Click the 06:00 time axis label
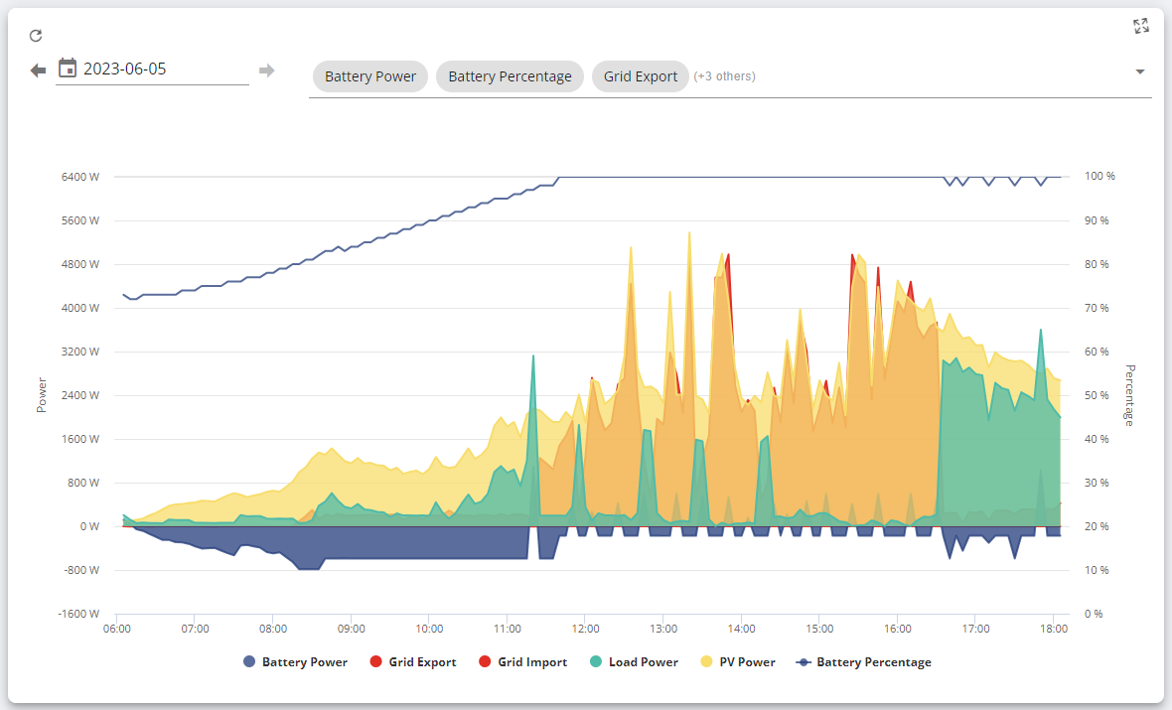Screen dimensions: 1172x710 (x=116, y=629)
